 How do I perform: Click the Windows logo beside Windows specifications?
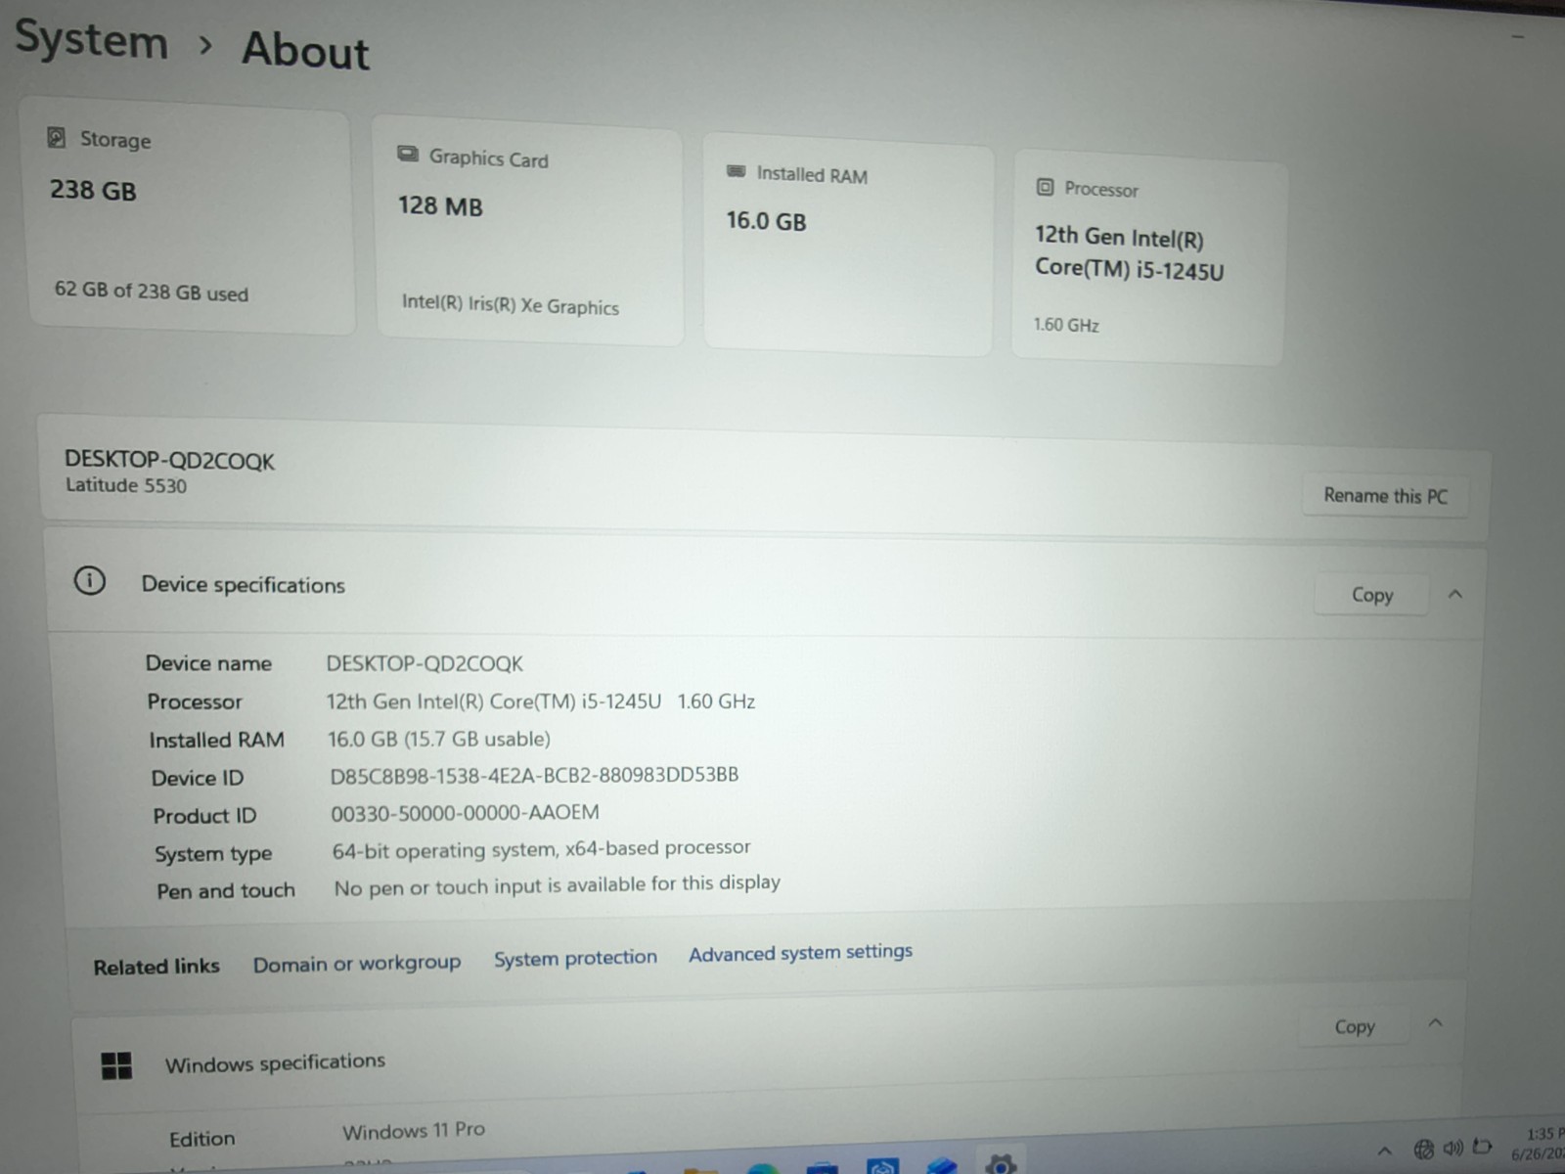116,1065
